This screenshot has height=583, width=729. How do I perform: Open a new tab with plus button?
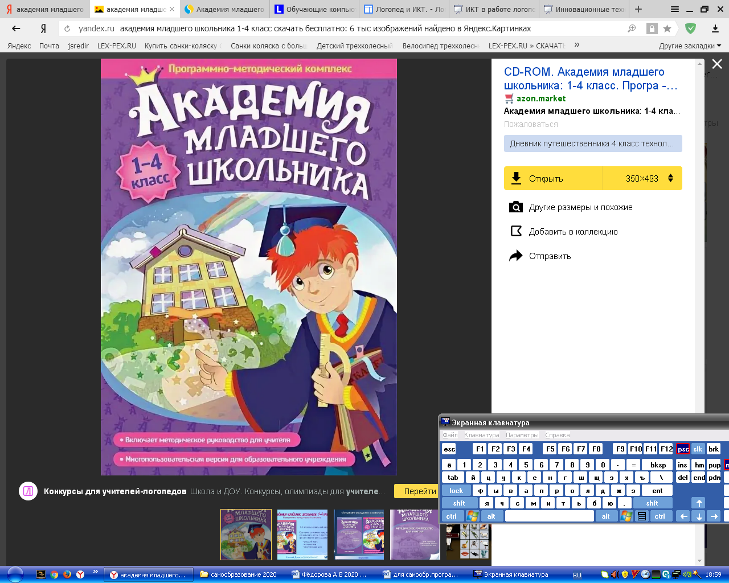[638, 9]
